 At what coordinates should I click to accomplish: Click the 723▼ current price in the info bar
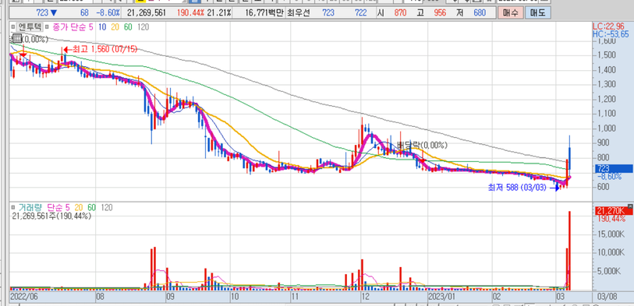click(x=47, y=13)
